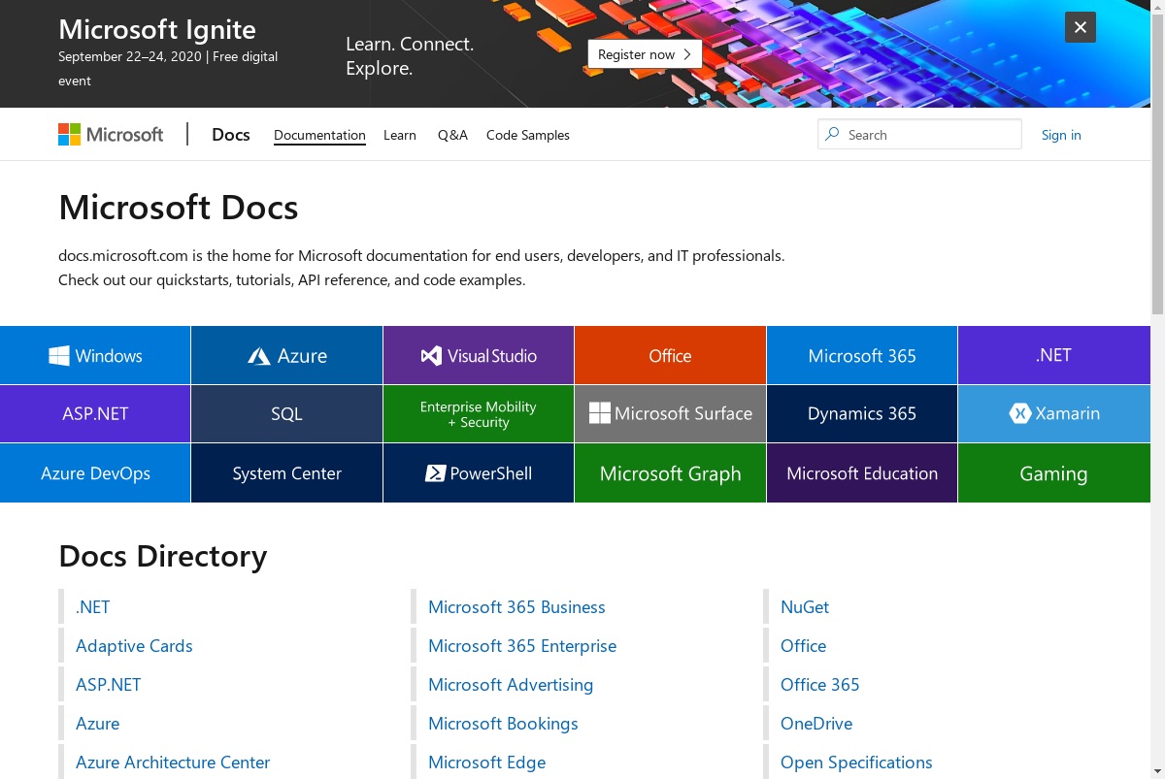Open Microsoft Advertising link
The width and height of the screenshot is (1165, 779).
pos(511,685)
